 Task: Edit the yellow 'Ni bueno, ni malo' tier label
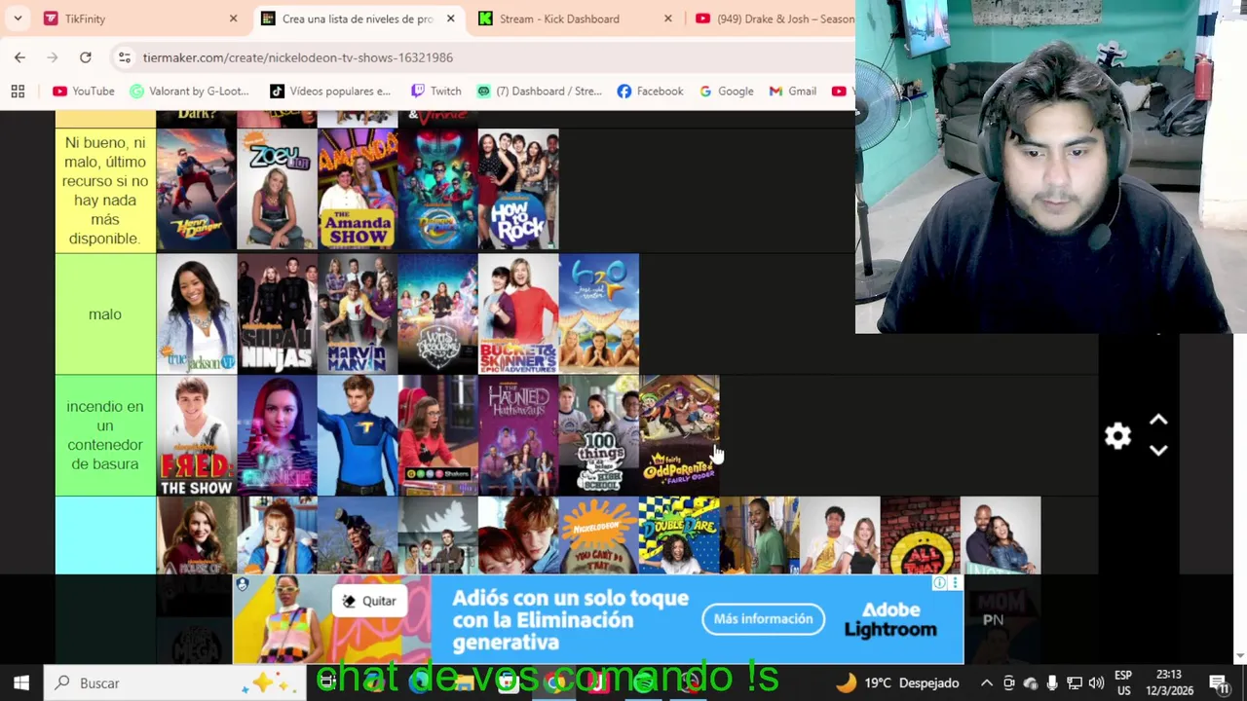[x=105, y=191]
